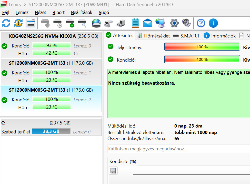Switch to the S.M.A.R.T. tab
Viewport: 250px width, 184px height.
187,36
